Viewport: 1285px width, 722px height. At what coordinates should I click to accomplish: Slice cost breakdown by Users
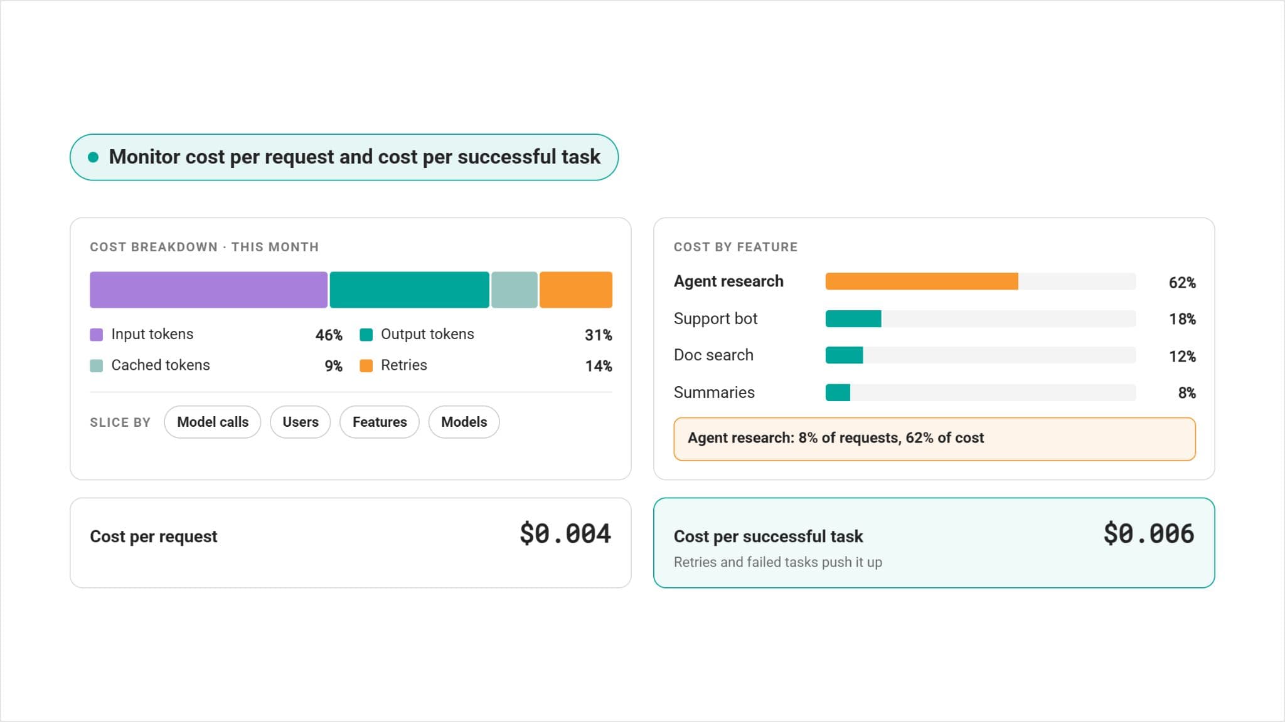(300, 422)
